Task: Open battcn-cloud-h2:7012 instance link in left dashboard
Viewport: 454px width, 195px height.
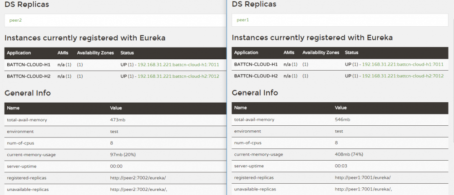Action: [178, 76]
